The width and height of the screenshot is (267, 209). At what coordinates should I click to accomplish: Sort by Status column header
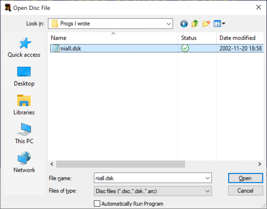pos(189,38)
